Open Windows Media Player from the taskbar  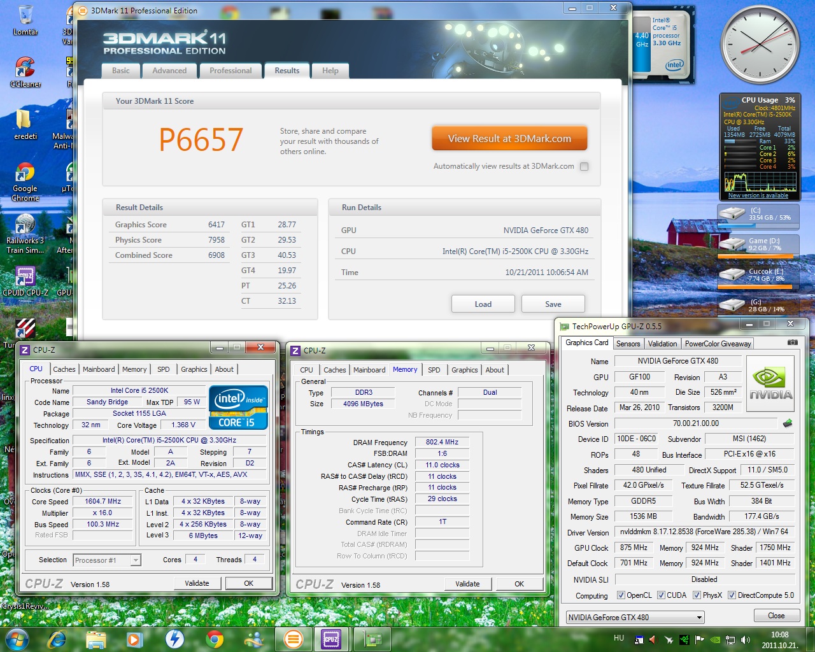(x=134, y=639)
